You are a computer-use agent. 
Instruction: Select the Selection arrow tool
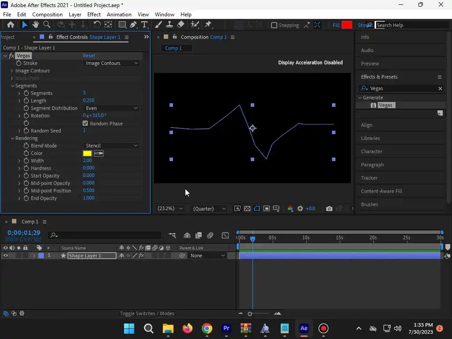click(x=25, y=25)
